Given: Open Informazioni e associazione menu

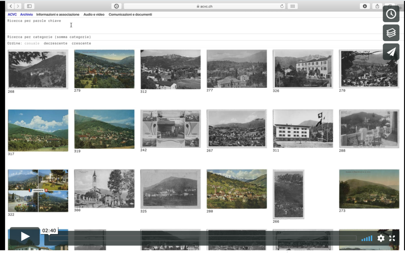Looking at the screenshot, I should (x=58, y=15).
